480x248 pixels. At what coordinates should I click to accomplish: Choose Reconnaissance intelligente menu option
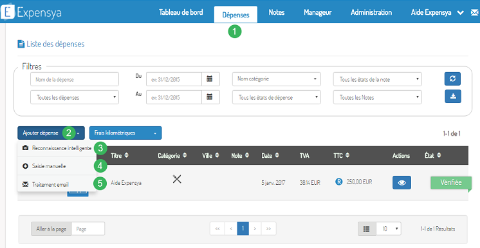57,148
